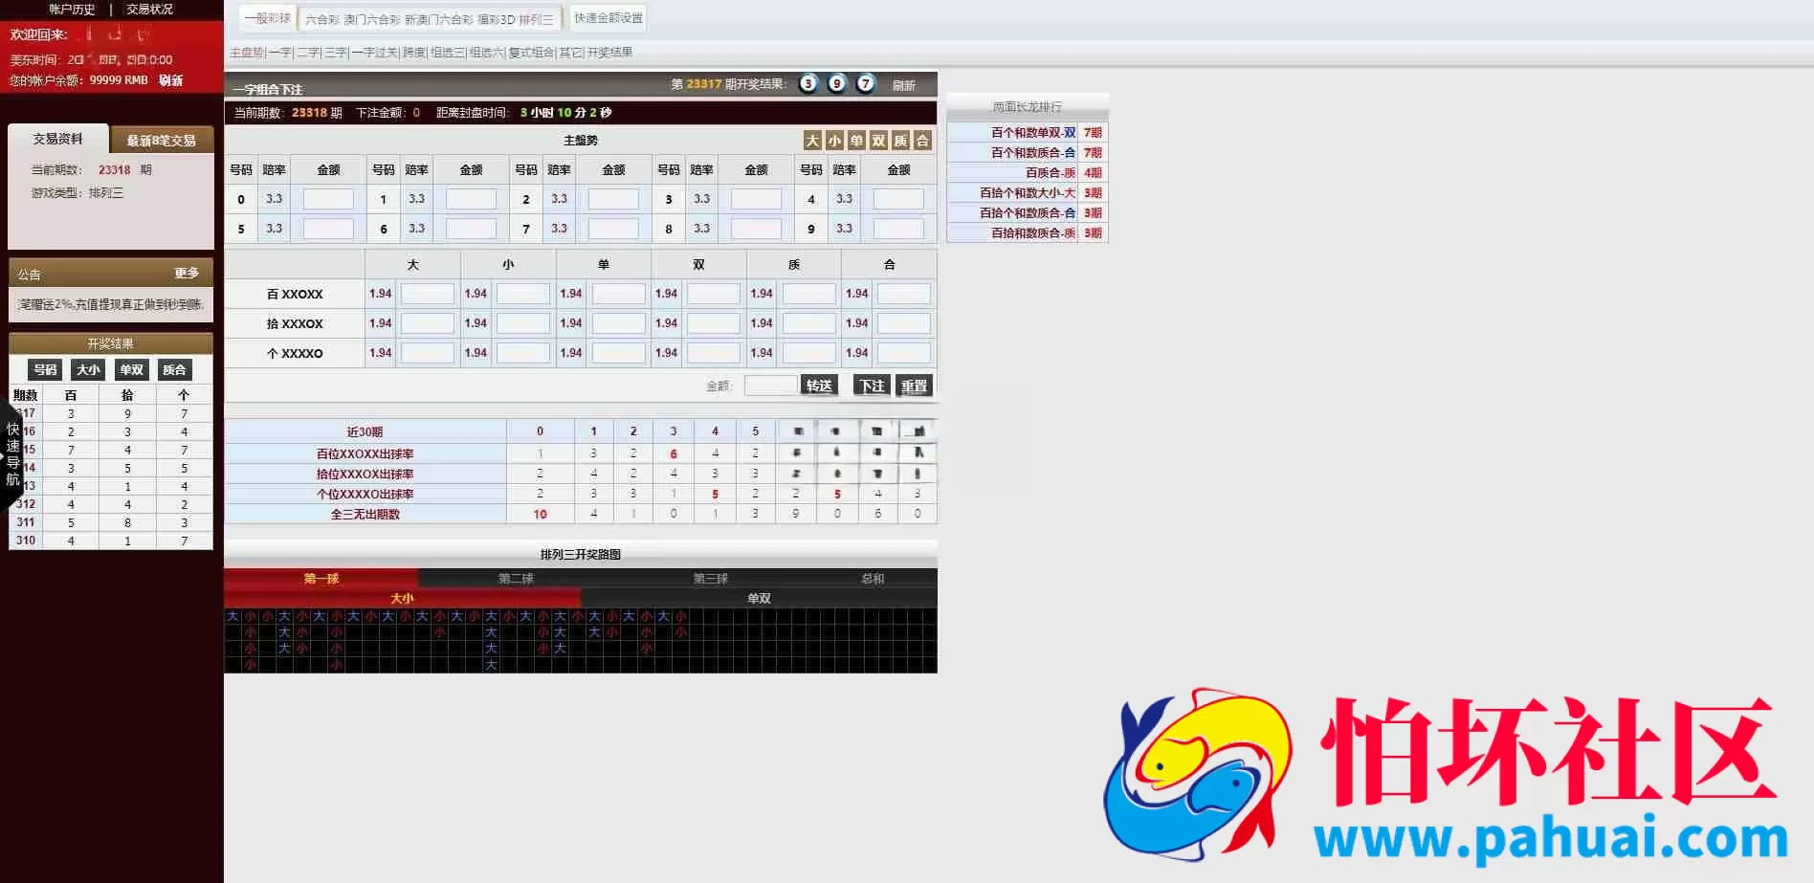Show 号码 view in 开奖结果 panel
Viewport: 1814px width, 883px height.
click(x=45, y=369)
